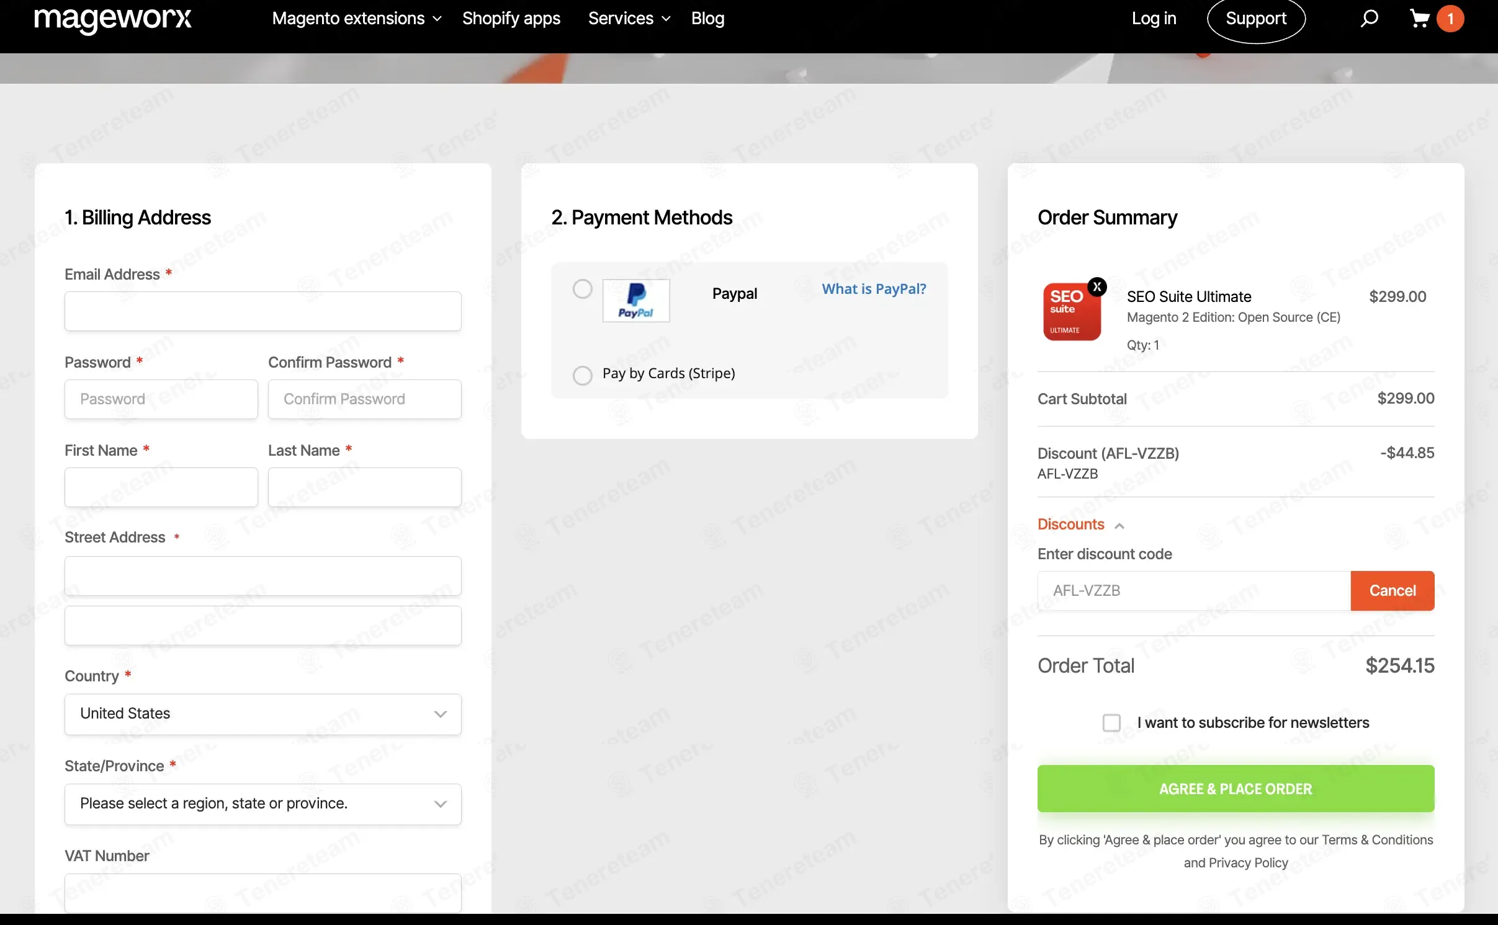Focus the Password field

tap(161, 399)
